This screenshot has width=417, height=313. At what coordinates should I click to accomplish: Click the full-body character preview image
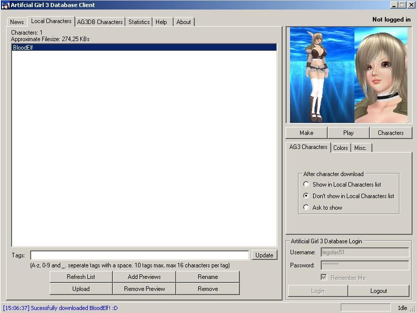click(322, 75)
